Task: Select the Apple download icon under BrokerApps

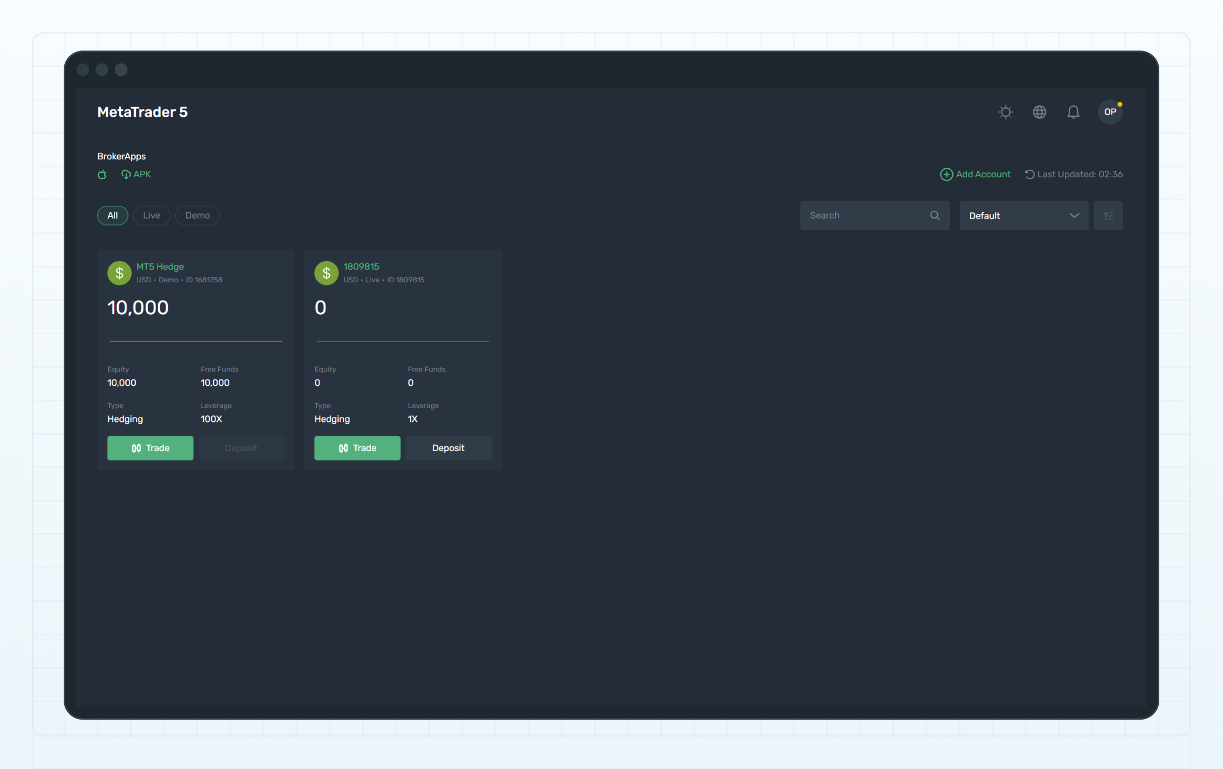Action: coord(102,174)
